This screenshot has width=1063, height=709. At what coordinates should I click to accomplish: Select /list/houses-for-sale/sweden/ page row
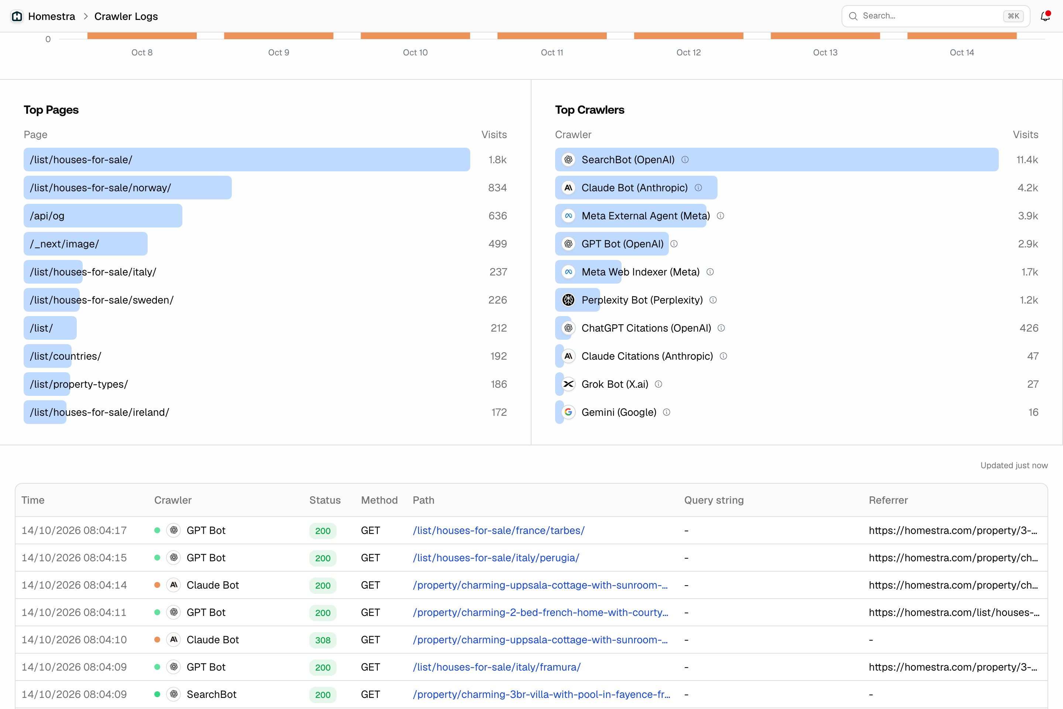[265, 300]
